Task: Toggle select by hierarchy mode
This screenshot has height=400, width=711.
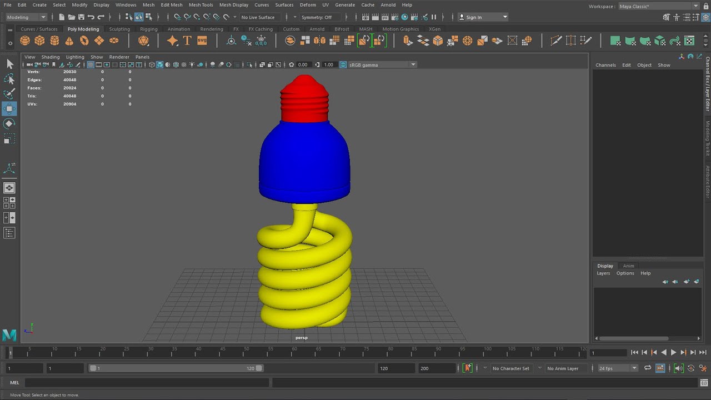Action: 129,17
